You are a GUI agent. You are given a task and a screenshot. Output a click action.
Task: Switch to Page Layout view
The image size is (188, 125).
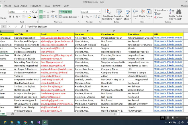click(168, 118)
